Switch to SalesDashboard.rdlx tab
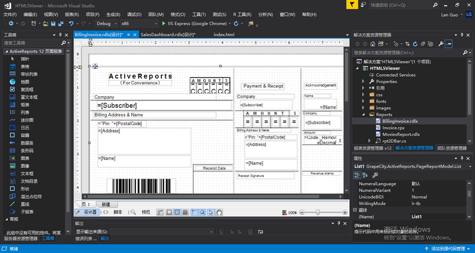Viewport: 475px width, 253px height. pos(168,34)
